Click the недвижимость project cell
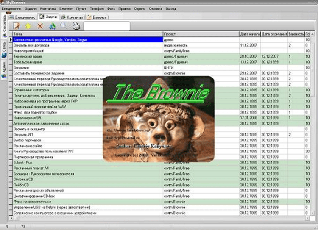318x230 pixels. 201,45
